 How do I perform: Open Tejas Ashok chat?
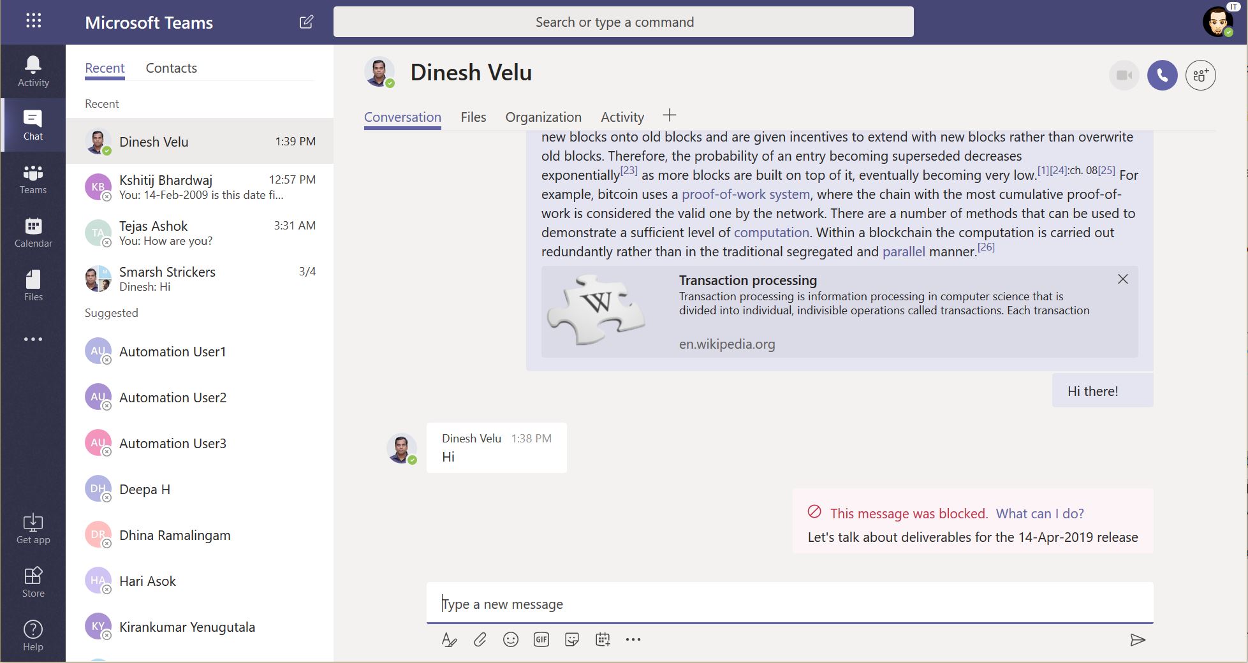click(x=200, y=233)
